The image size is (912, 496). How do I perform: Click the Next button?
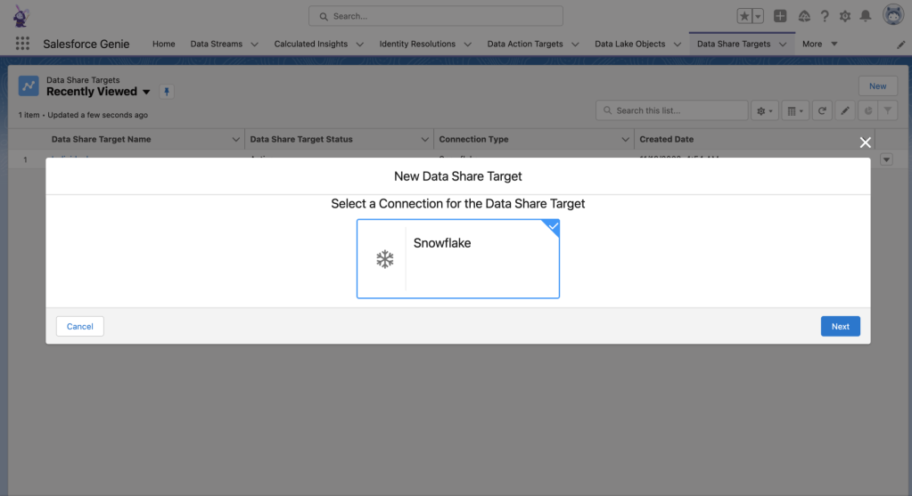(x=841, y=327)
